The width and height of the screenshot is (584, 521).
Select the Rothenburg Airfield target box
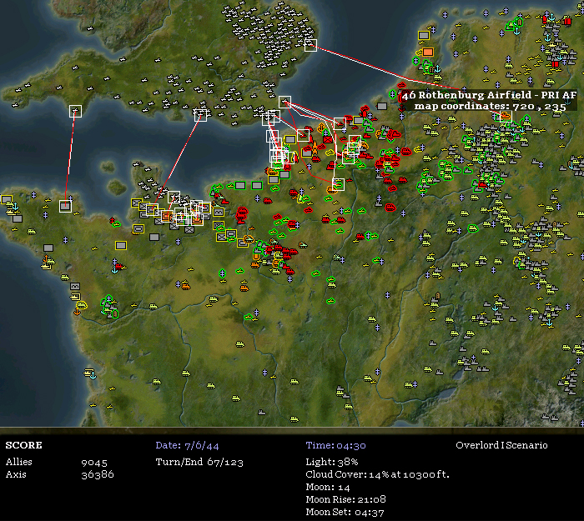point(506,117)
